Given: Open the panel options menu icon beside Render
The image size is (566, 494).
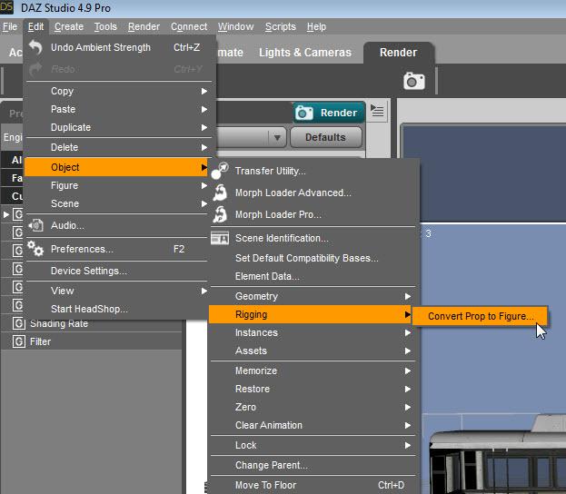Looking at the screenshot, I should [377, 111].
